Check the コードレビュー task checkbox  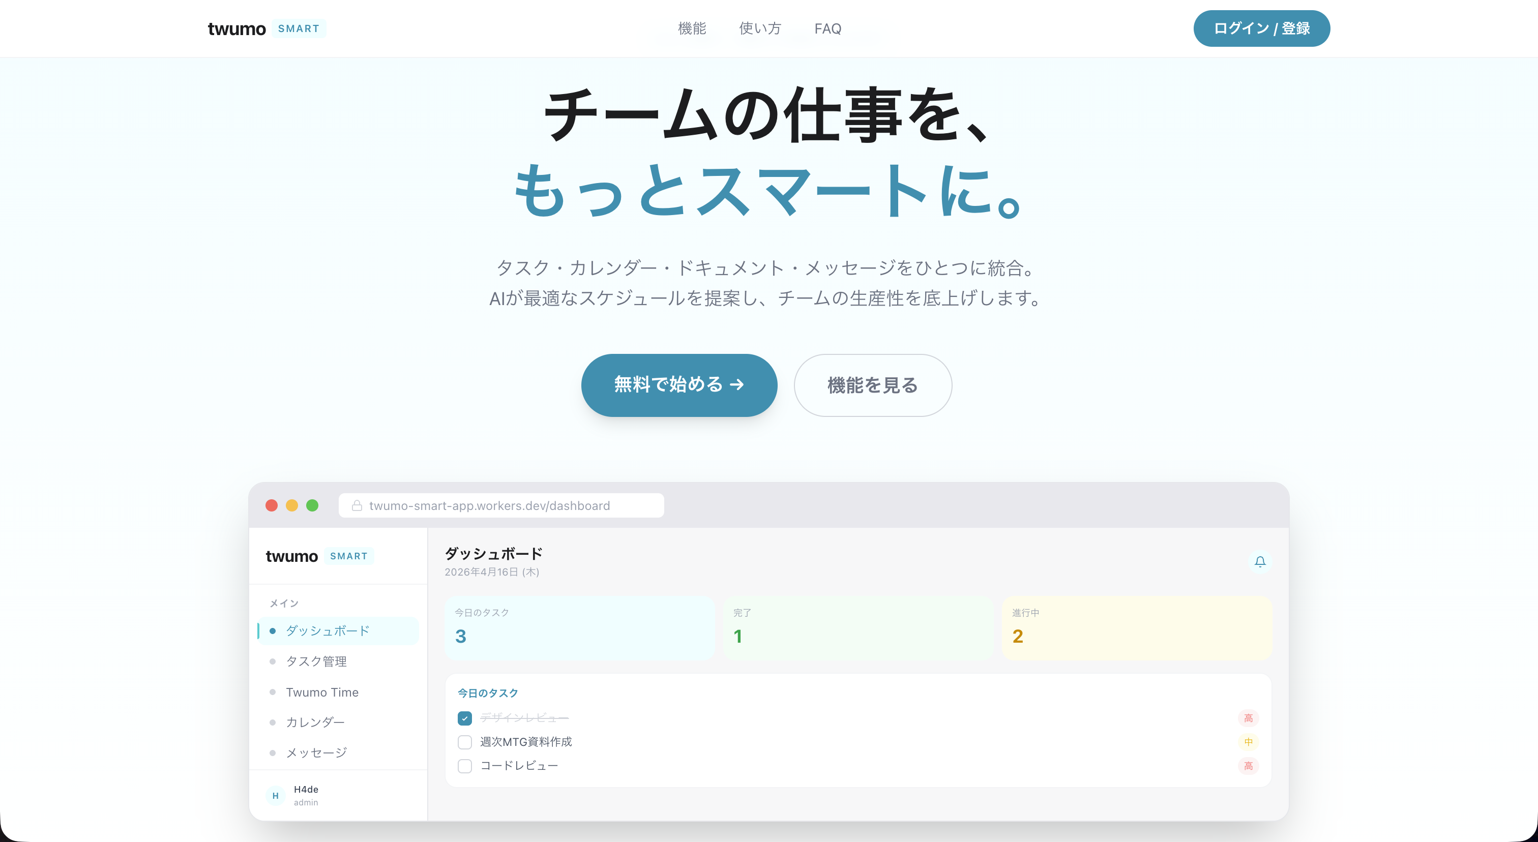click(464, 766)
